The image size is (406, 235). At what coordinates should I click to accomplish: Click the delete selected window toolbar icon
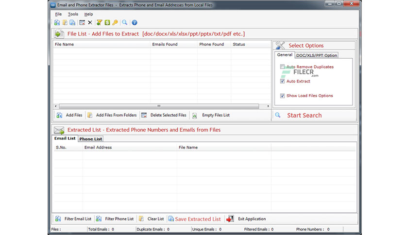82,22
